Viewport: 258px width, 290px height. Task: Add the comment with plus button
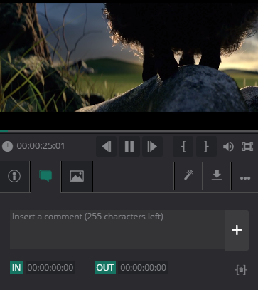tap(237, 230)
